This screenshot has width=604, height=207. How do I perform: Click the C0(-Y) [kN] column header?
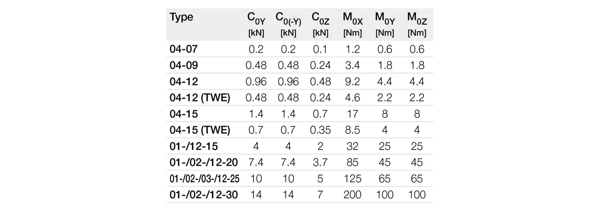pos(288,24)
